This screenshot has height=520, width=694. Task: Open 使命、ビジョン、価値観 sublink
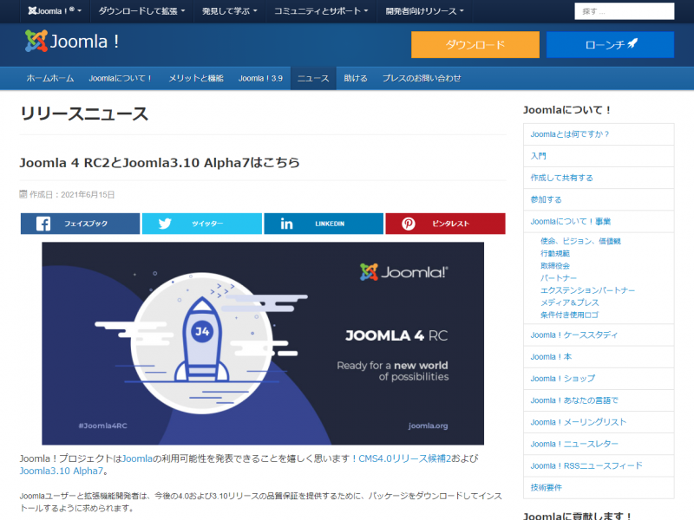(580, 241)
